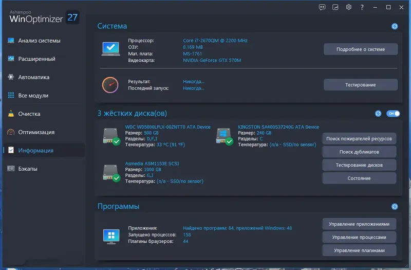Select Информация in sidebar
411x270 pixels.
click(44, 150)
